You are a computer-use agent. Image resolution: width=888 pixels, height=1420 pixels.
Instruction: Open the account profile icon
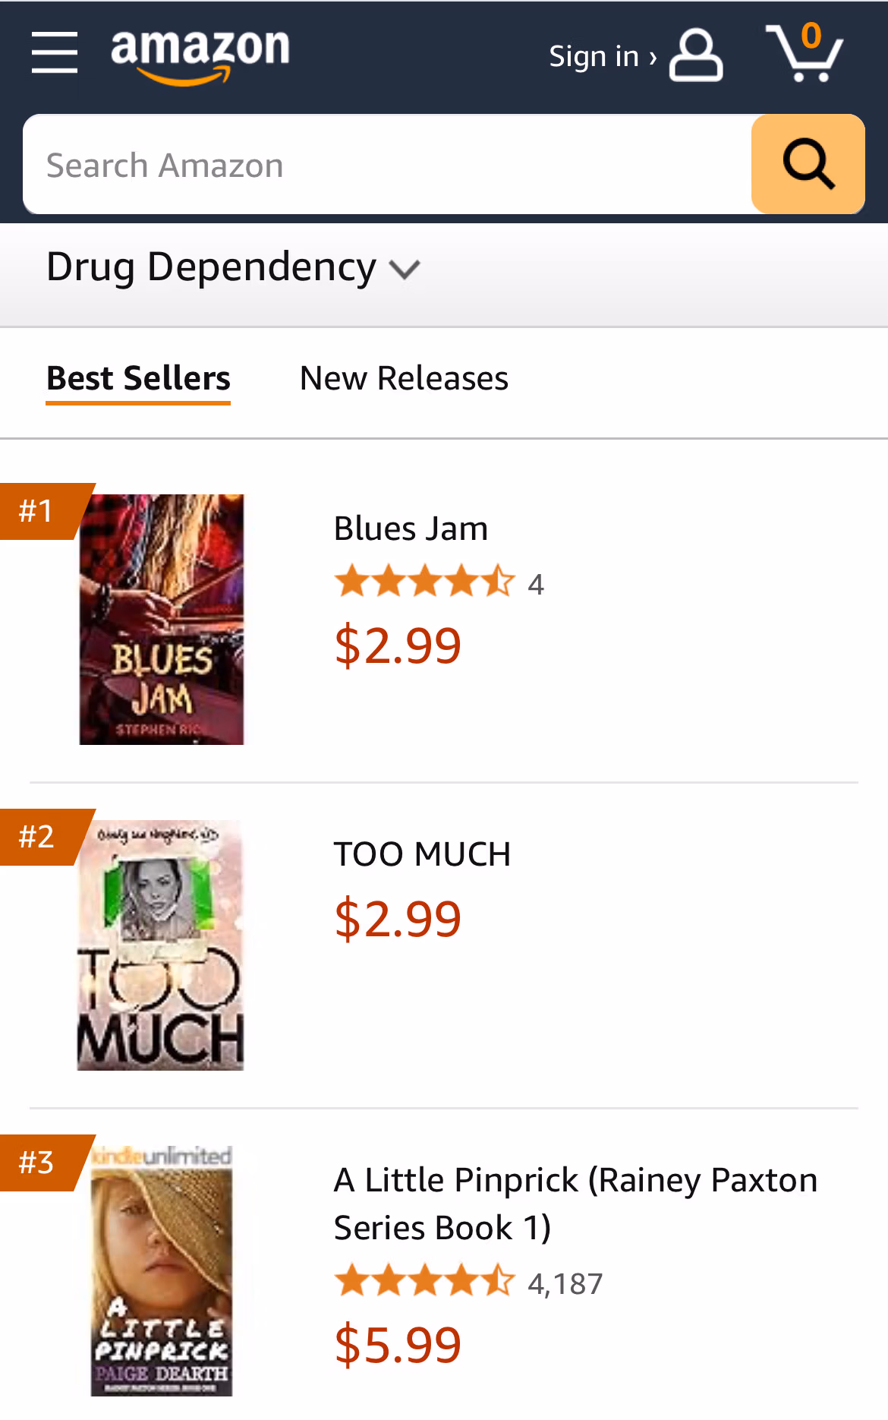(x=696, y=55)
